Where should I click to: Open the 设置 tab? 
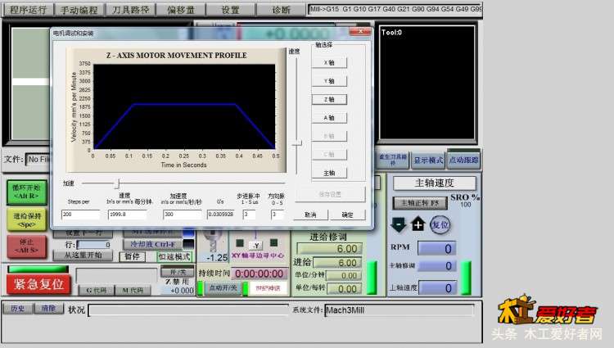230,10
